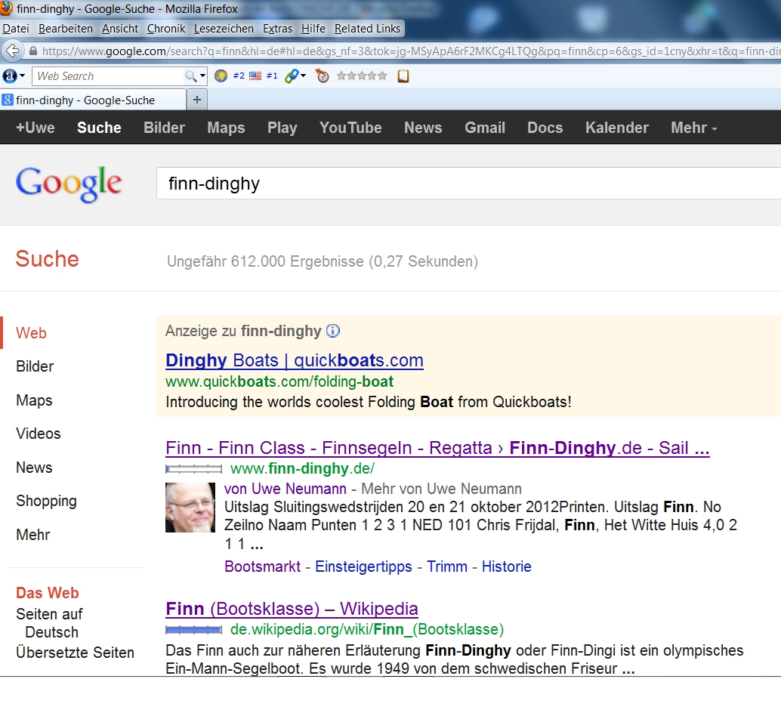Viewport: 781px width, 710px height.
Task: Filter by Übersetzte Seiten
Action: 76,652
